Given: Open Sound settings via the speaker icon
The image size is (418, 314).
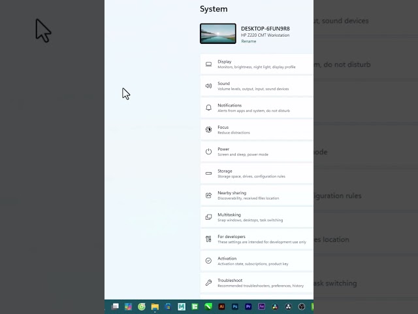Looking at the screenshot, I should point(208,86).
